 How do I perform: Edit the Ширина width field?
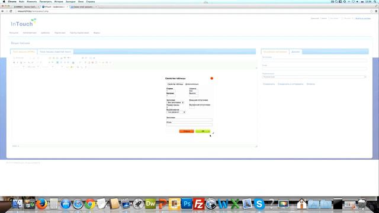(x=194, y=91)
